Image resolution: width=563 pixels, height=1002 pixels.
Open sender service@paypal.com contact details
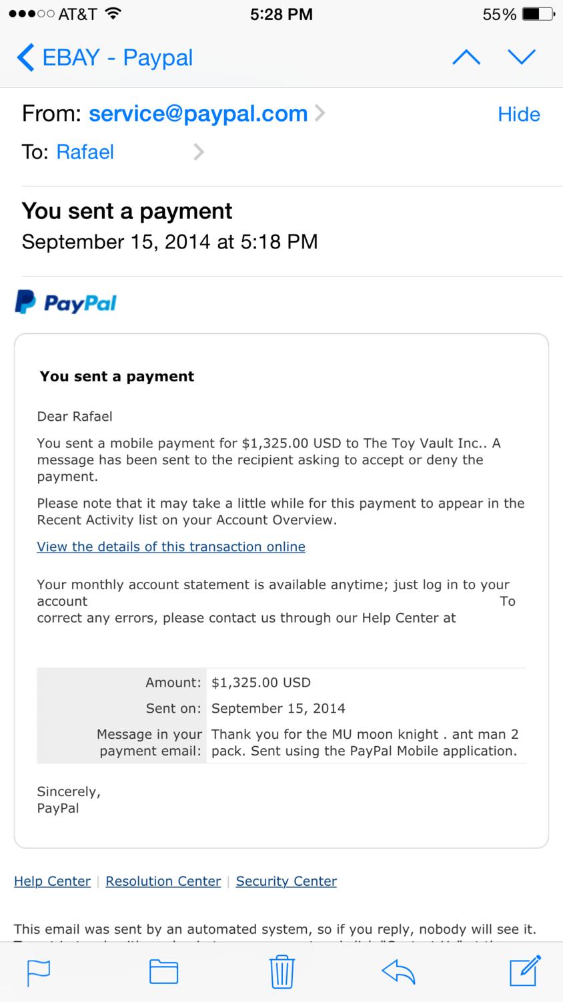coord(198,114)
